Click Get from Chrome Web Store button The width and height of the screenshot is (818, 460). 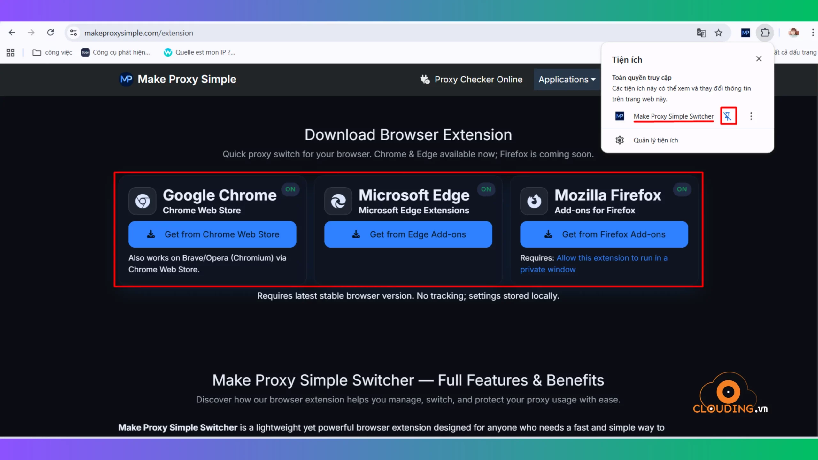pyautogui.click(x=212, y=234)
